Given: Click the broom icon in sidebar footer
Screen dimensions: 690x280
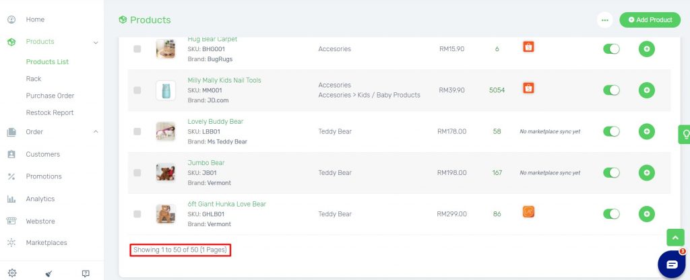Looking at the screenshot, I should point(49,273).
